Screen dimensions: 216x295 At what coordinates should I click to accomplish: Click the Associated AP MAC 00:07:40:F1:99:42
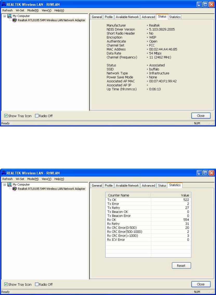[163, 81]
